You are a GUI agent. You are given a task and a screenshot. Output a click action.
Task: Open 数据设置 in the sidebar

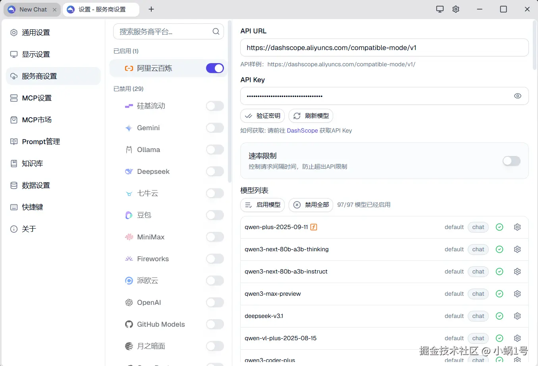[53, 185]
